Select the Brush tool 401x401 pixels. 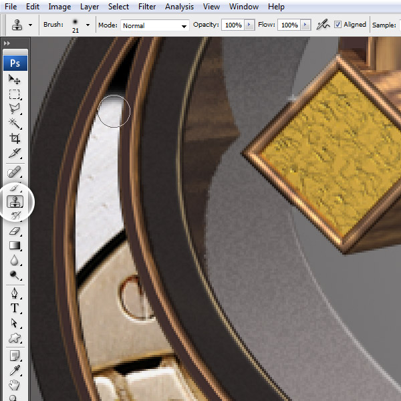[x=15, y=188]
